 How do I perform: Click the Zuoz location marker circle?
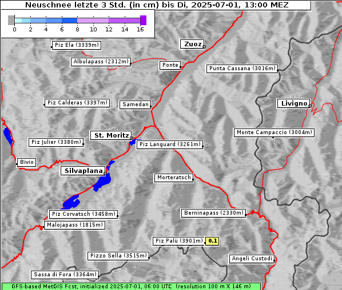click(x=204, y=47)
